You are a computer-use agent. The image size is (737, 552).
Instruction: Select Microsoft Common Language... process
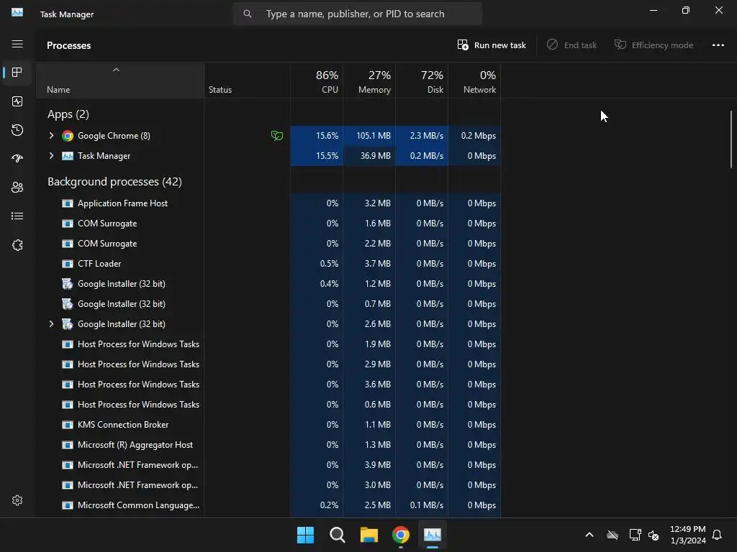[268, 505]
